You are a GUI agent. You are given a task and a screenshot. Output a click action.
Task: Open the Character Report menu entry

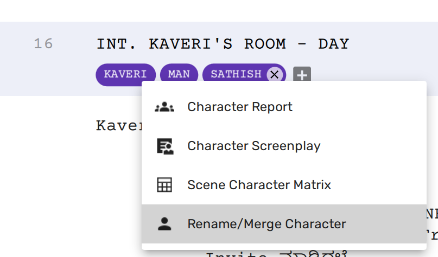(240, 107)
